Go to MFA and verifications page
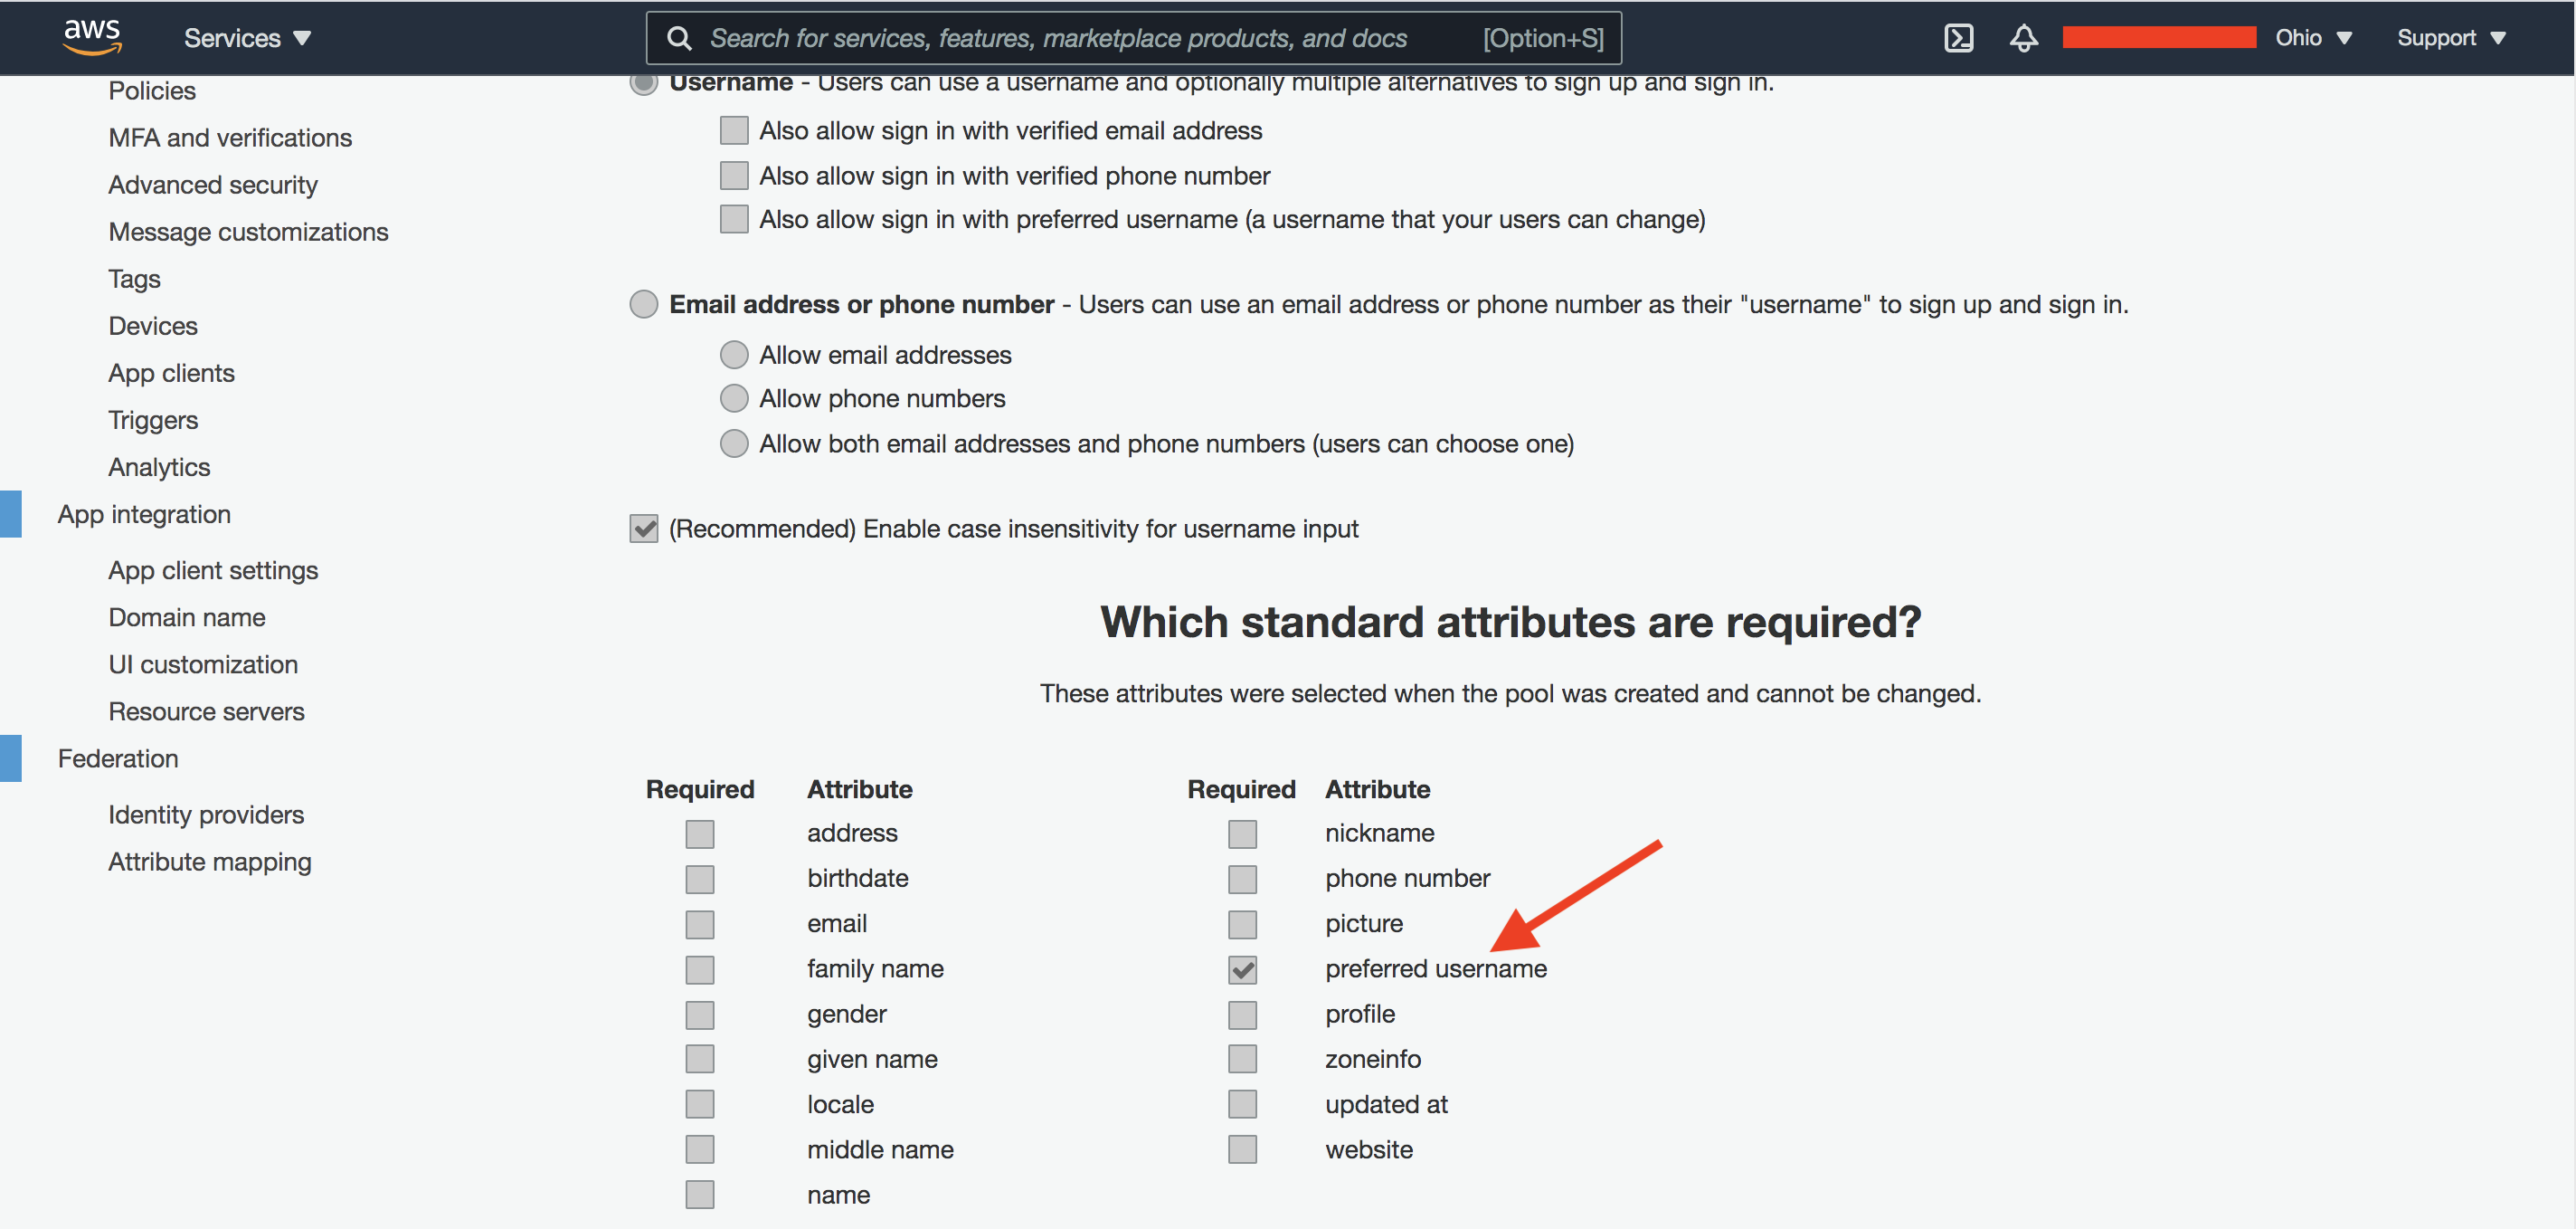Screen dimensions: 2576x1229 click(x=230, y=138)
